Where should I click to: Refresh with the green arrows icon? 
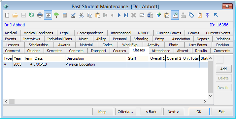[32, 15]
